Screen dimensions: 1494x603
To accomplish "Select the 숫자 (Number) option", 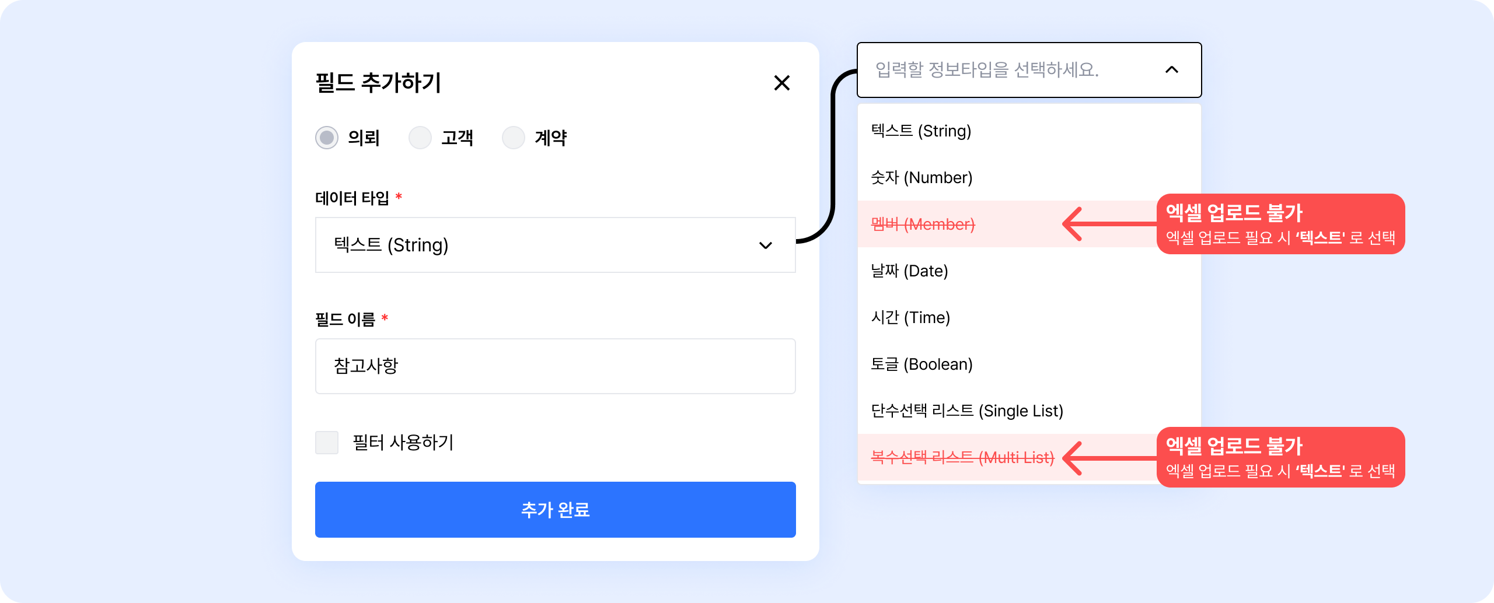I will click(x=921, y=177).
